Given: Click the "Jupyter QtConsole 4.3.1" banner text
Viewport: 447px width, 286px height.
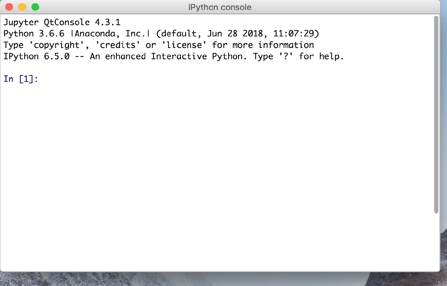Looking at the screenshot, I should (x=62, y=23).
